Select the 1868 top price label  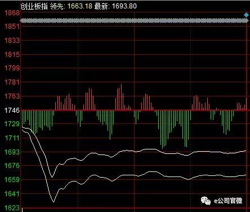click(x=12, y=13)
